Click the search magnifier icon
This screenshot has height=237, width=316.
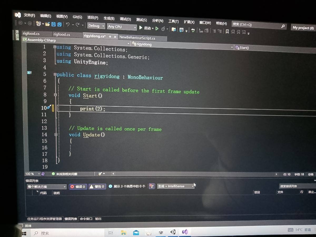(283, 26)
